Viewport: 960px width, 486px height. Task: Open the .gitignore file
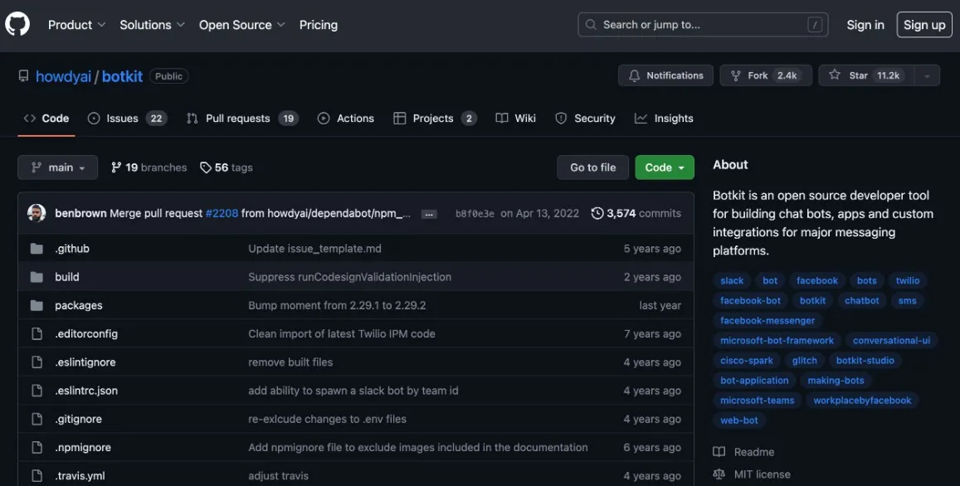[x=78, y=420]
